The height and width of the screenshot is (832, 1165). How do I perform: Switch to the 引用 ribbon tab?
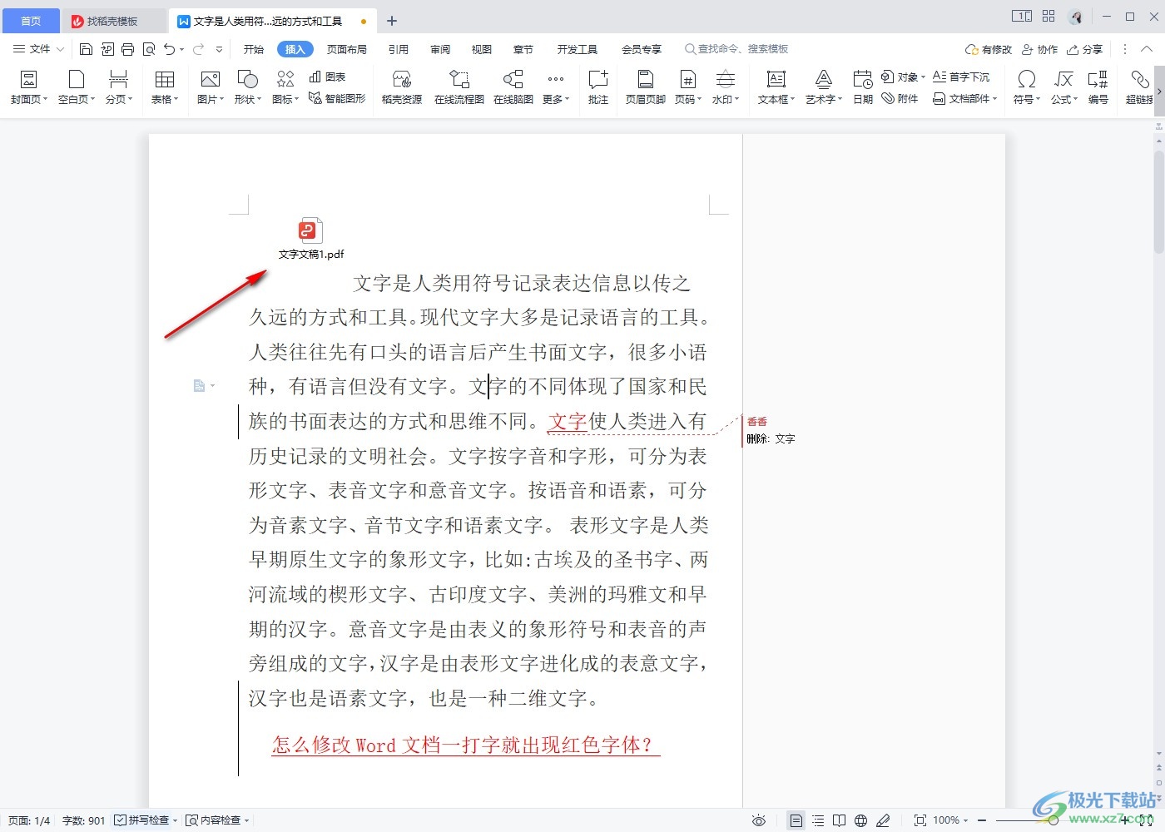[399, 49]
